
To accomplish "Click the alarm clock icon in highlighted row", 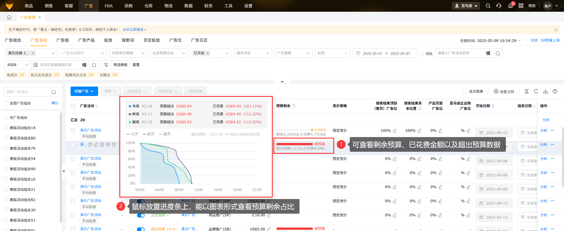I will coord(114,144).
